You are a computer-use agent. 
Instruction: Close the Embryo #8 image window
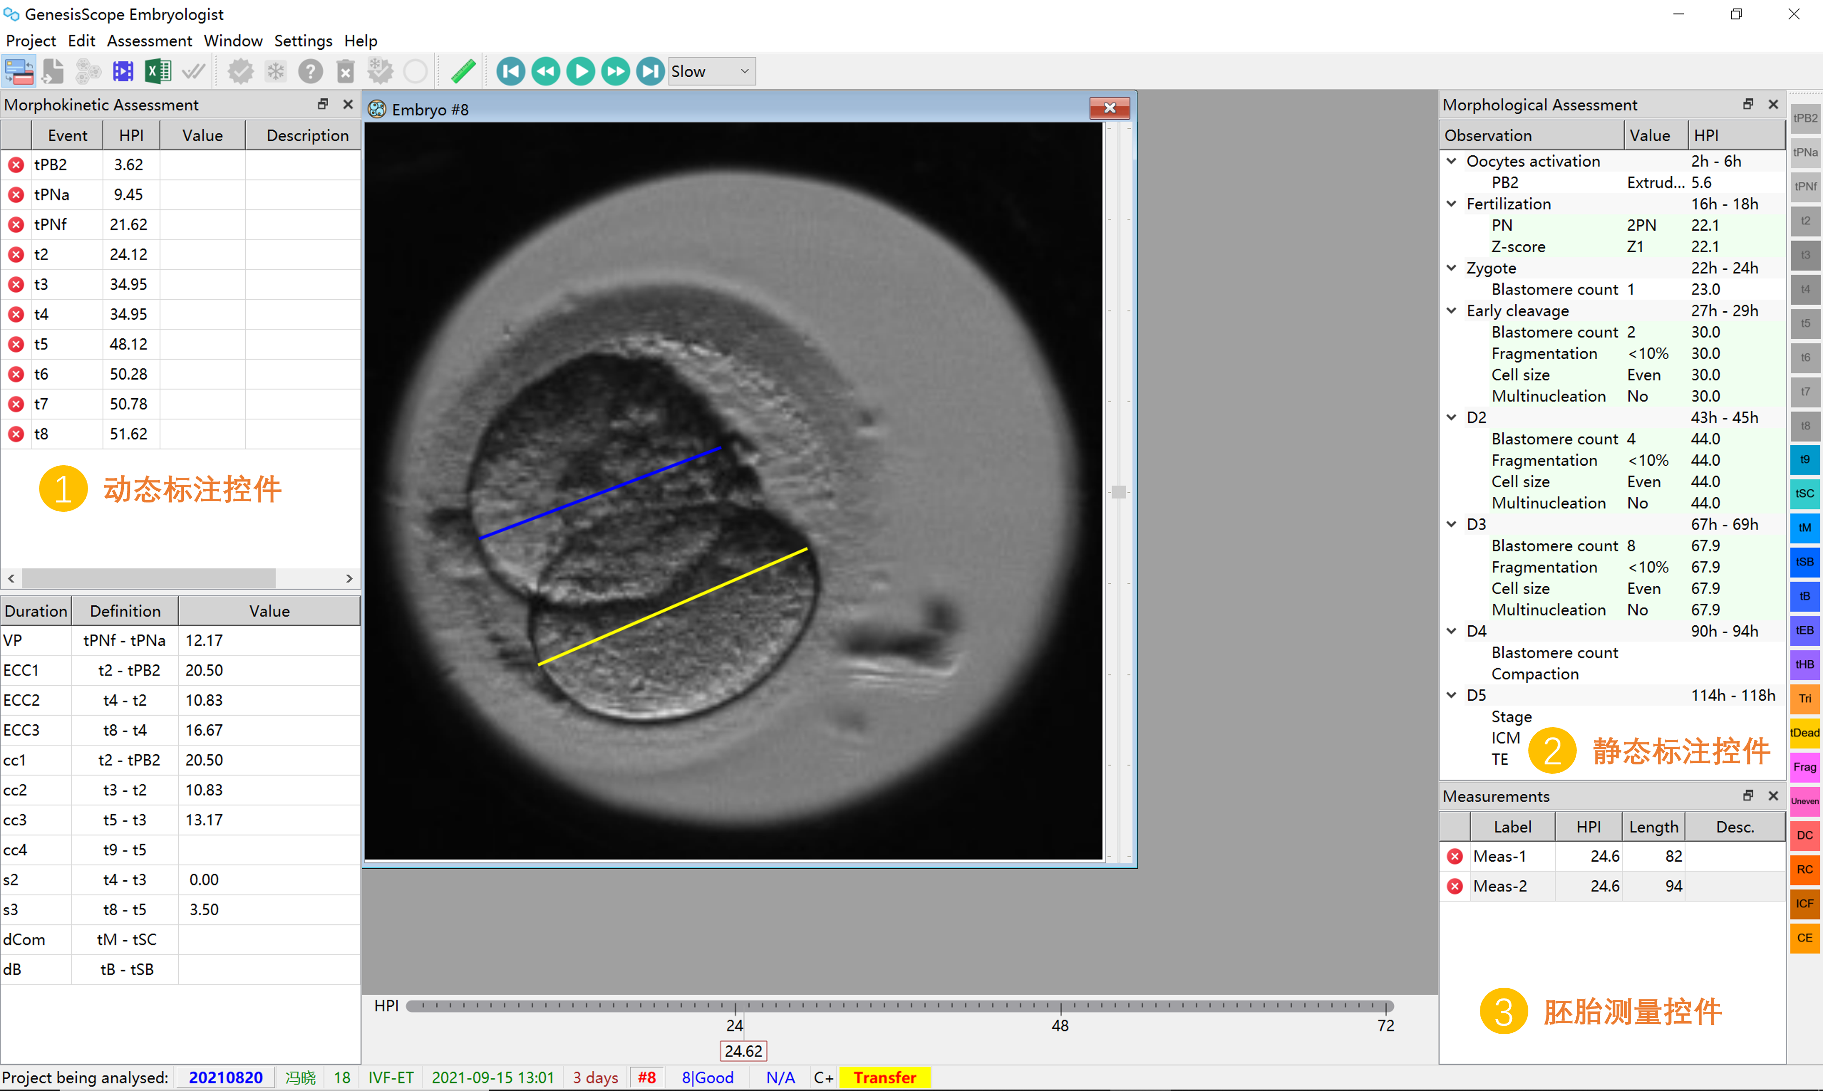(x=1109, y=109)
